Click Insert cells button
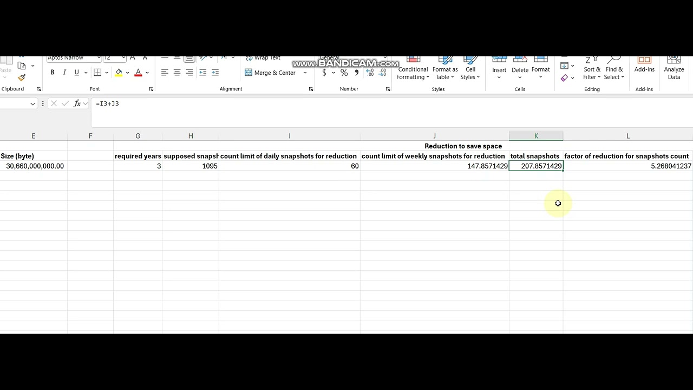 coord(499,68)
